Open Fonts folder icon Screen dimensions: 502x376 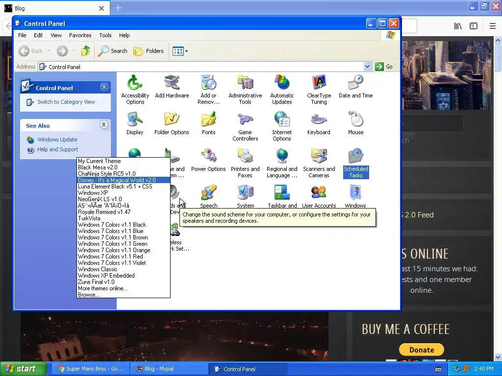208,123
